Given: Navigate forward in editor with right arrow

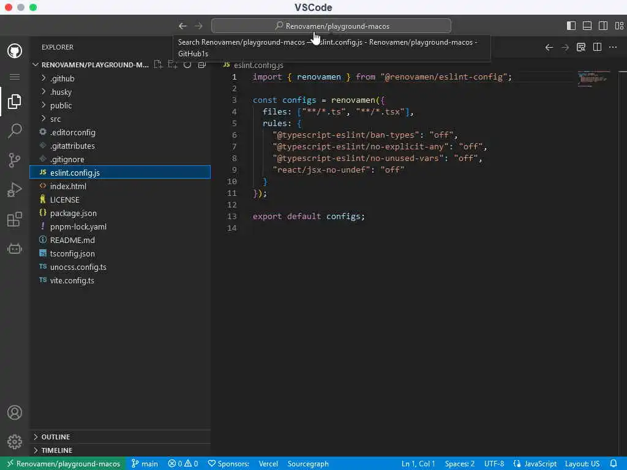Looking at the screenshot, I should pos(565,48).
